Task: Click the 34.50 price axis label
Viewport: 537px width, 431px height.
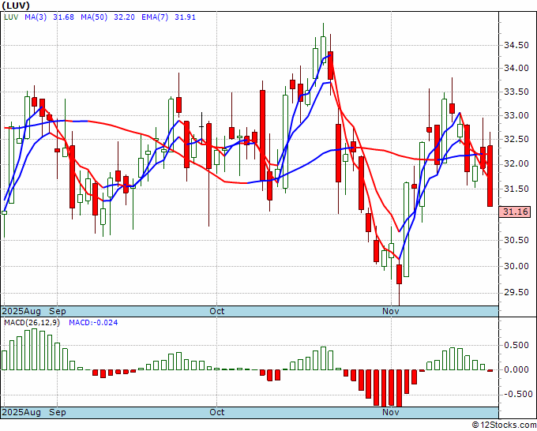Action: click(516, 45)
